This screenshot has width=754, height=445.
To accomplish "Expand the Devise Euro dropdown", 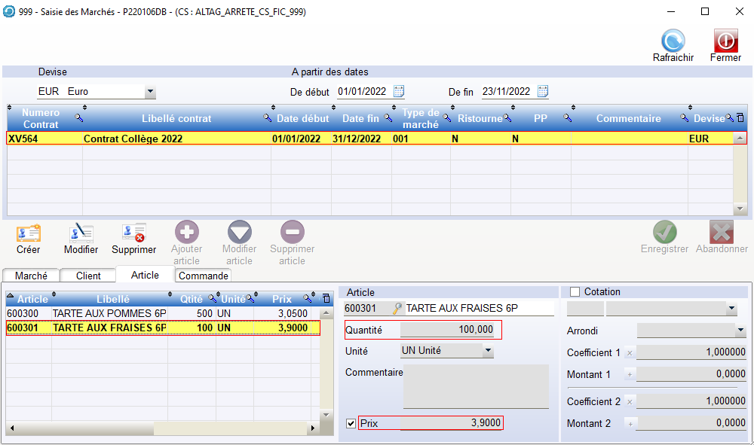I will [x=150, y=92].
